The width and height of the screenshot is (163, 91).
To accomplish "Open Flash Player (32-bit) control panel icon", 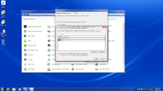I will click(25, 27).
